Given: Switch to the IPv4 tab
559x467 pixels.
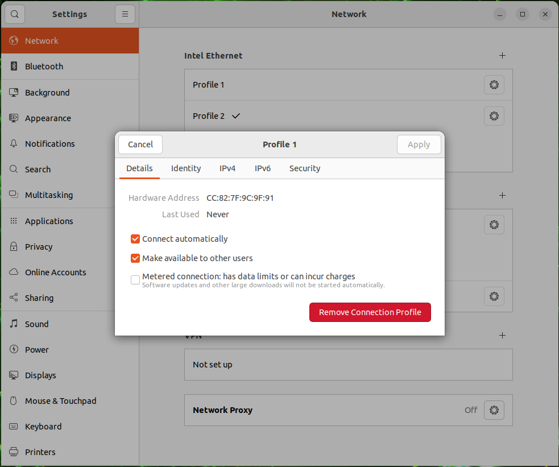Looking at the screenshot, I should point(227,168).
